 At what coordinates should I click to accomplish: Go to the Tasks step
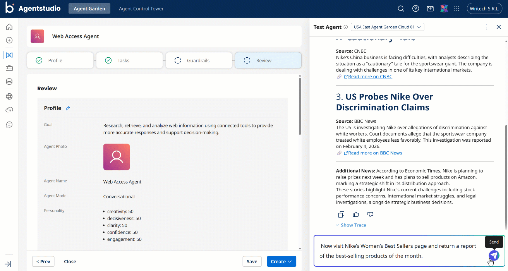[129, 60]
